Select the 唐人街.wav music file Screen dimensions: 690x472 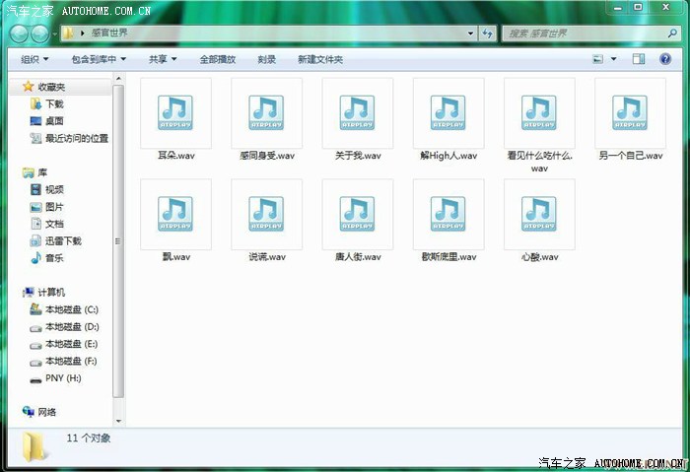(357, 215)
